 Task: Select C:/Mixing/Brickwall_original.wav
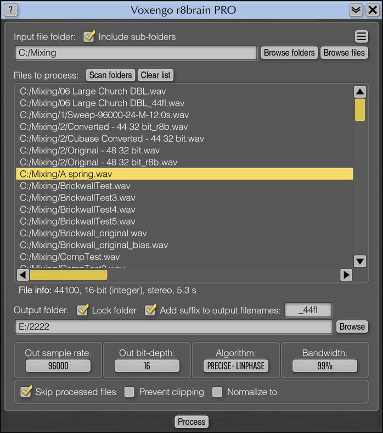pos(184,234)
